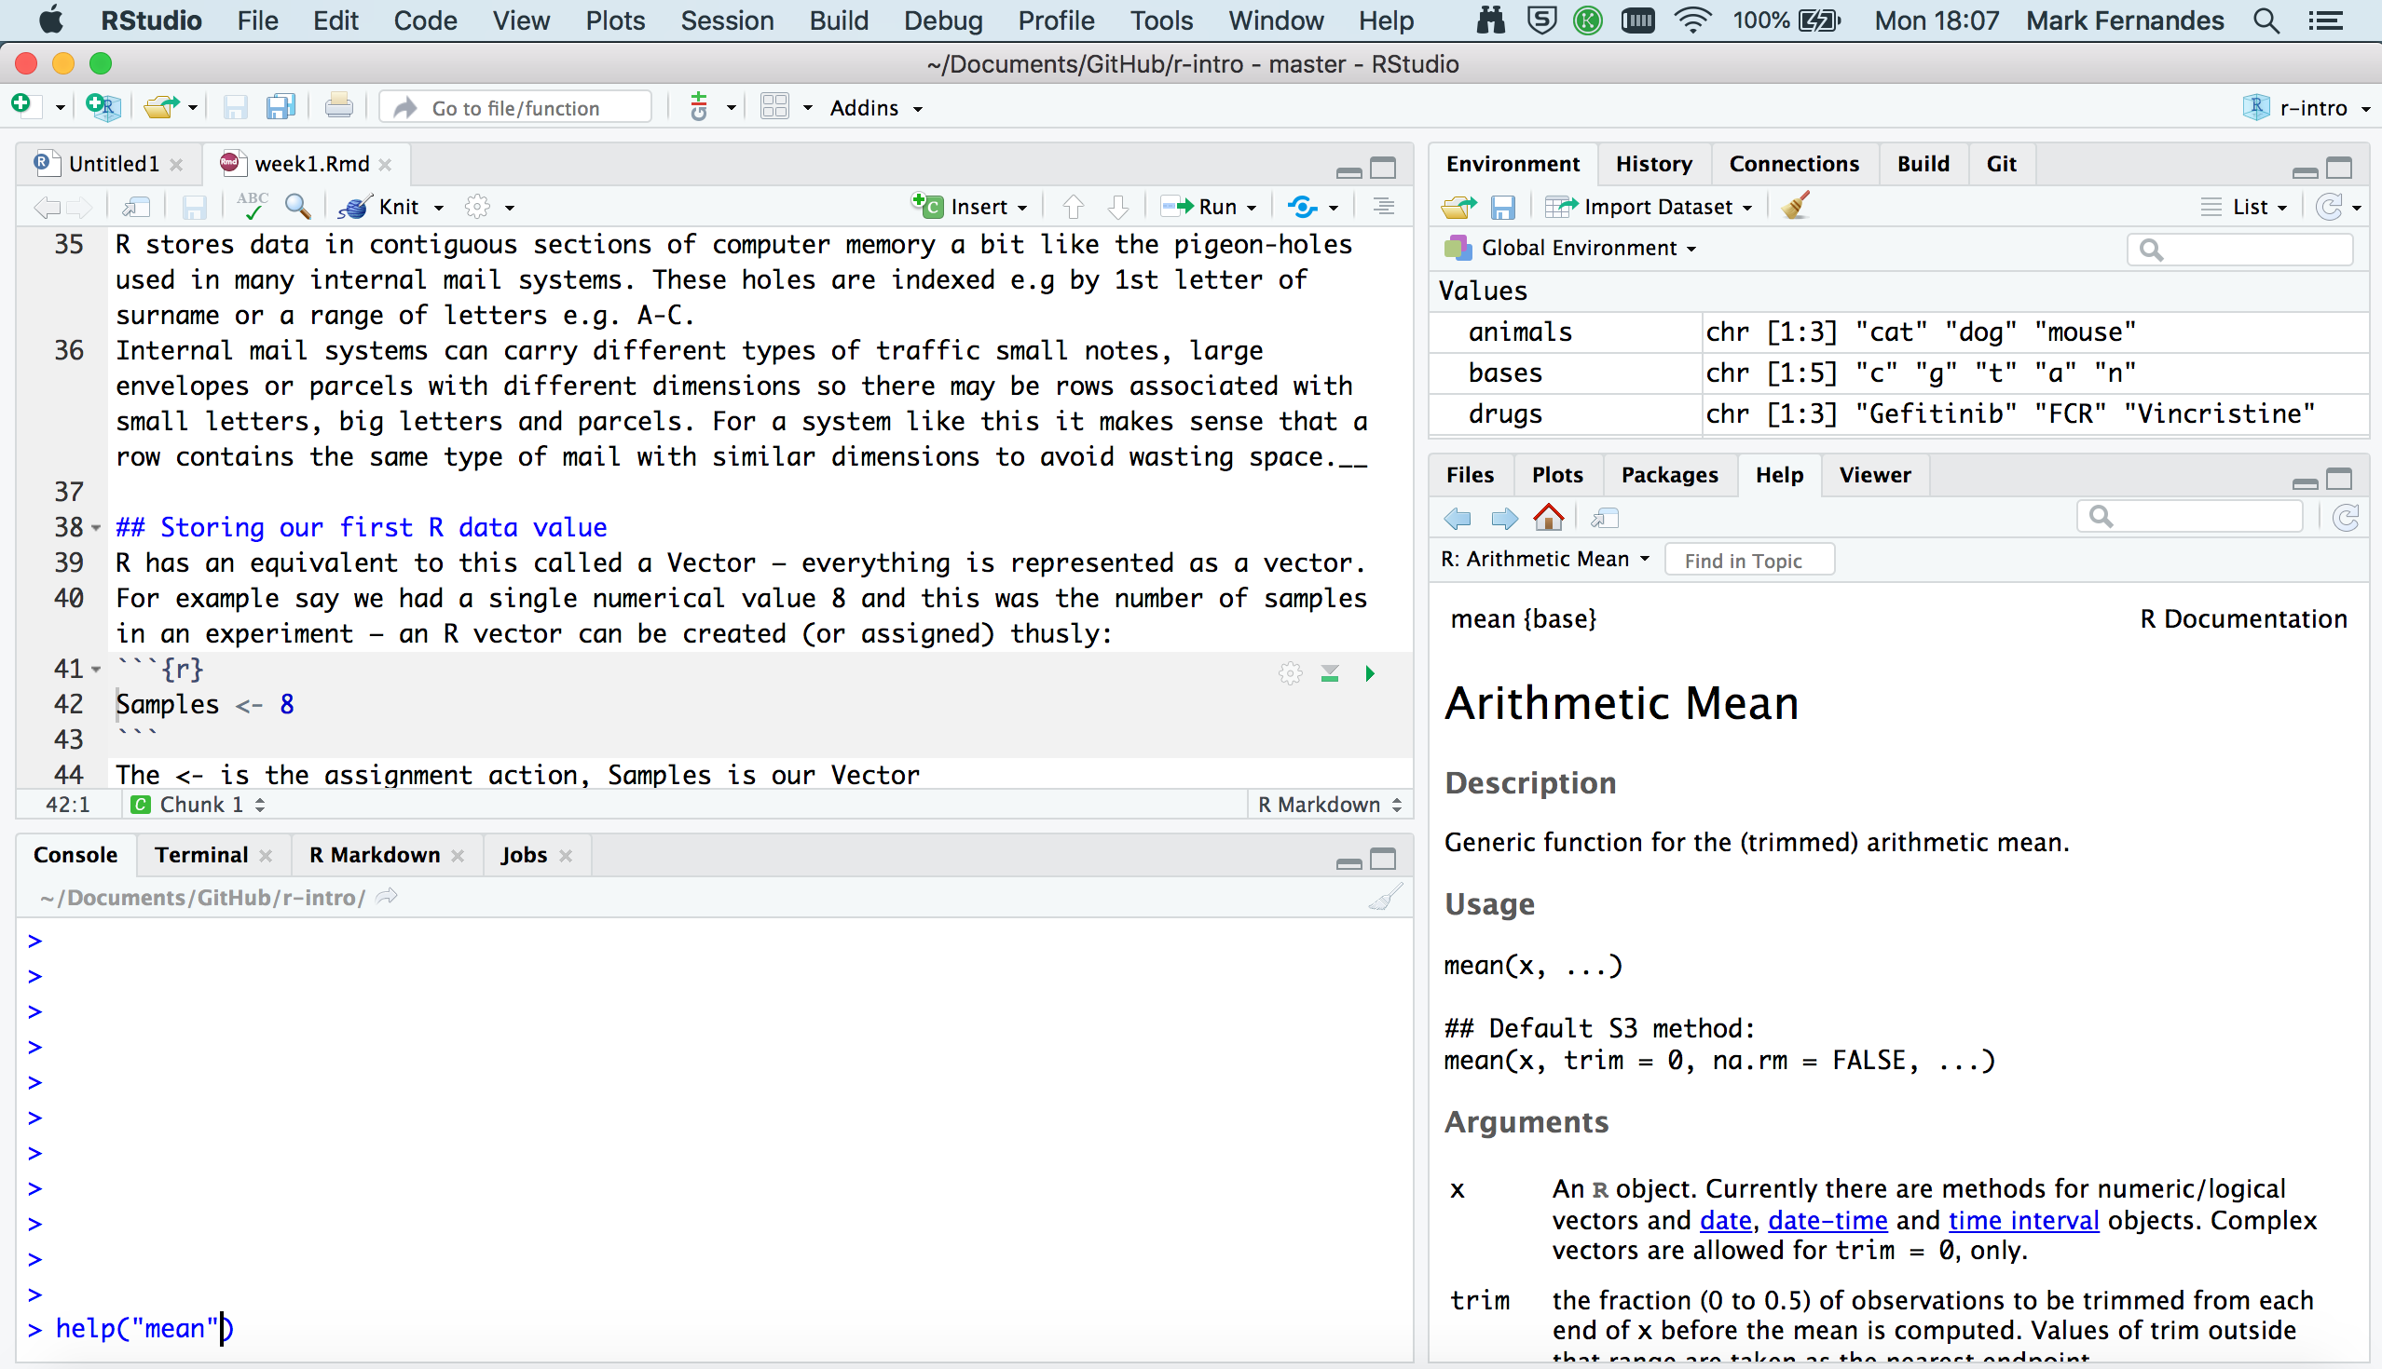Screen dimensions: 2382x1369
Task: Open R Markdown file type selector
Action: click(1328, 805)
